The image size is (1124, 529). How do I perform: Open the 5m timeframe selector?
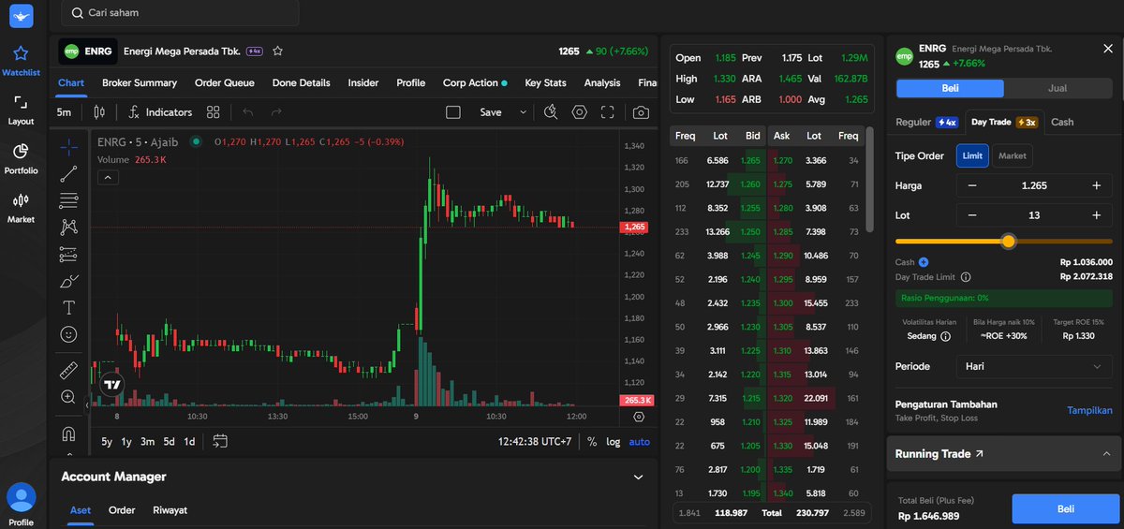click(x=64, y=112)
